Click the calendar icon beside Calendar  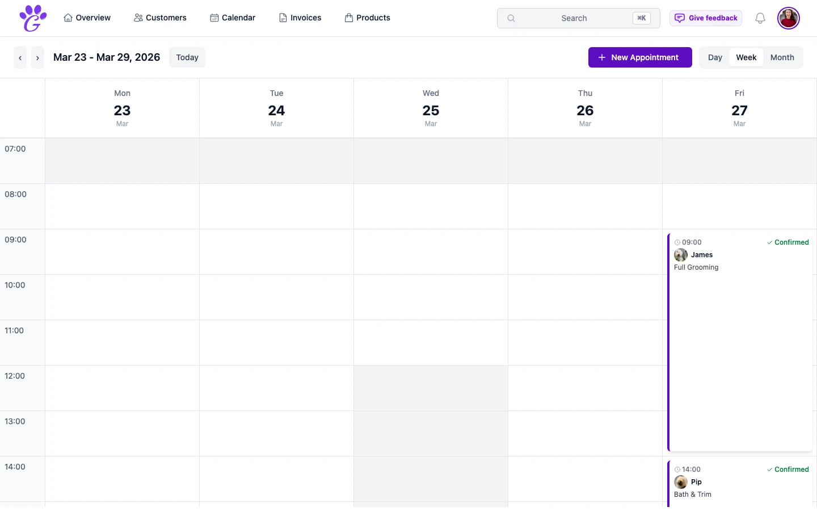(x=214, y=18)
